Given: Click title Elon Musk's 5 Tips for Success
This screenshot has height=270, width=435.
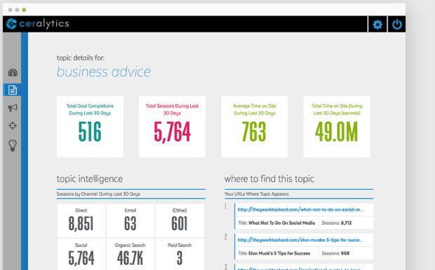Looking at the screenshot, I should click(279, 253).
